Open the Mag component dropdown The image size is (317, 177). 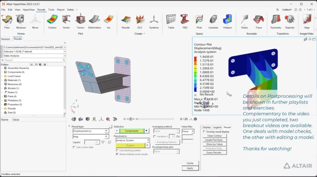click(x=91, y=136)
